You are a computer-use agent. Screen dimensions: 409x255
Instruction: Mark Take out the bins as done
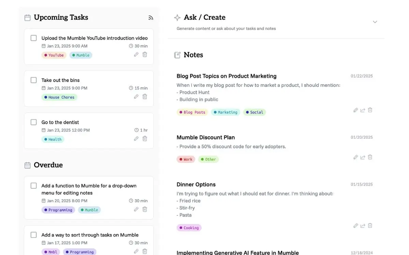[x=34, y=80]
